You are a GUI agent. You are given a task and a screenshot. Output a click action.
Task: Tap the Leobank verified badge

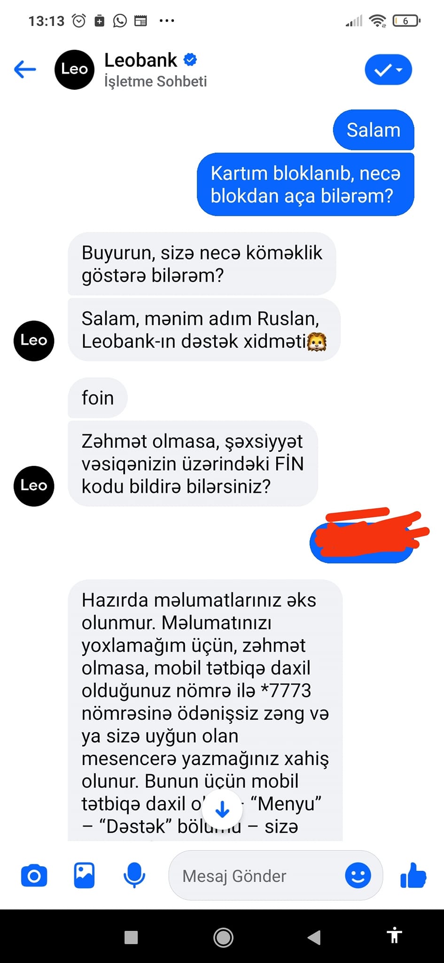pos(190,60)
